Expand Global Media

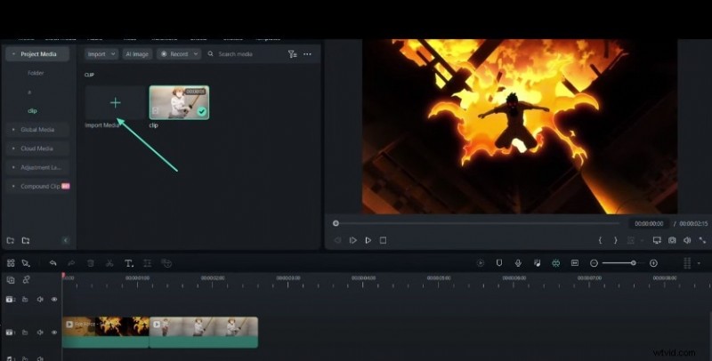[13, 130]
